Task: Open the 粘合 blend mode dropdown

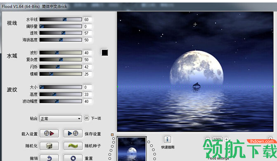Action: point(61,118)
